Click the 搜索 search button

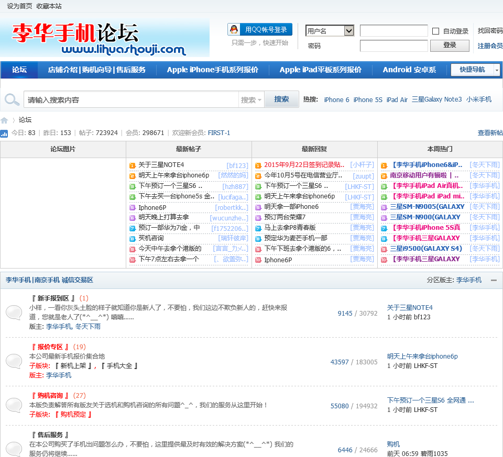pyautogui.click(x=282, y=99)
